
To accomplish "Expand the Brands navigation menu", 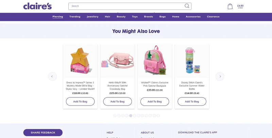I will [149, 17].
